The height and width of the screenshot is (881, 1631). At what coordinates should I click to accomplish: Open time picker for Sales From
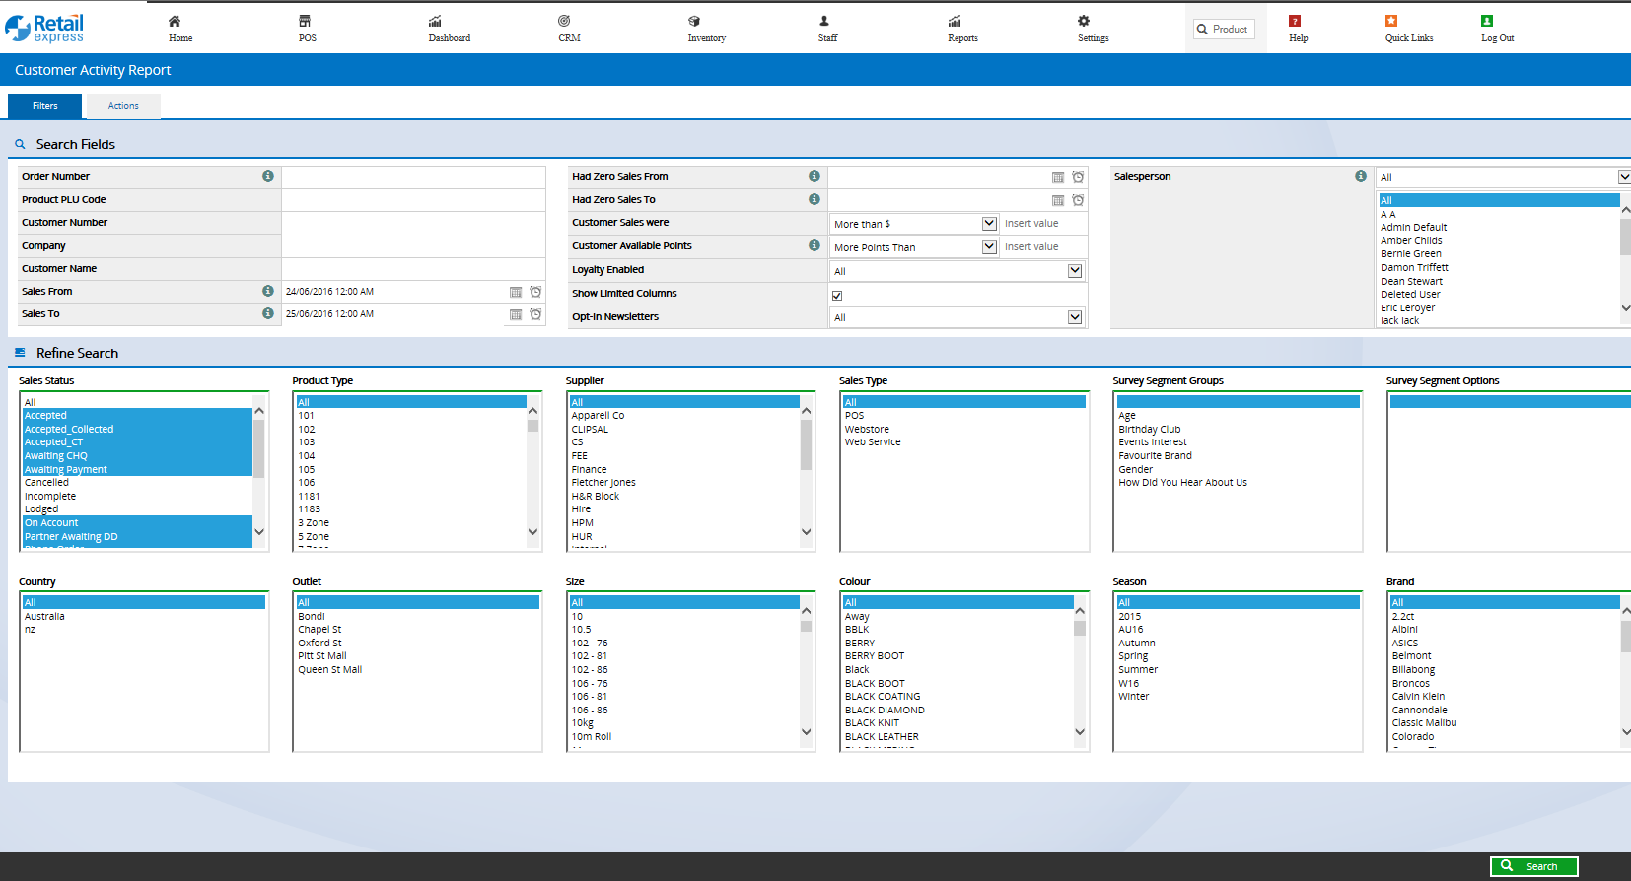(535, 292)
